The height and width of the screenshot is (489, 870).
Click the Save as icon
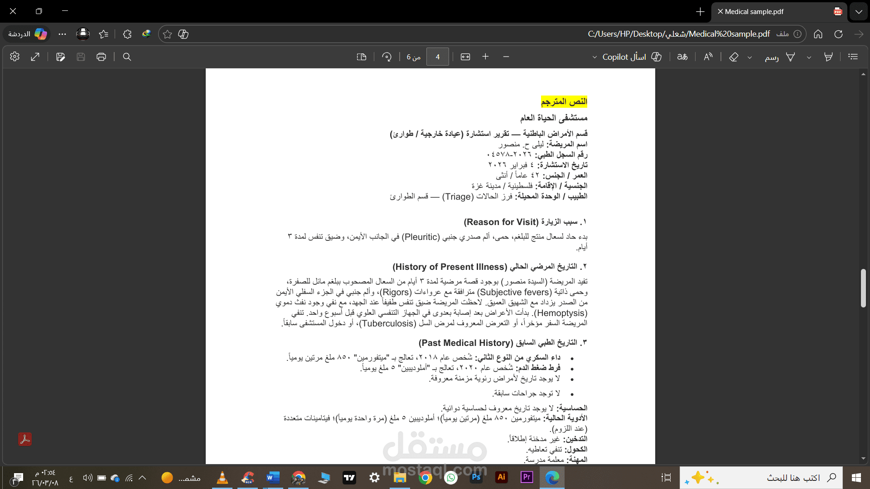[x=60, y=57]
